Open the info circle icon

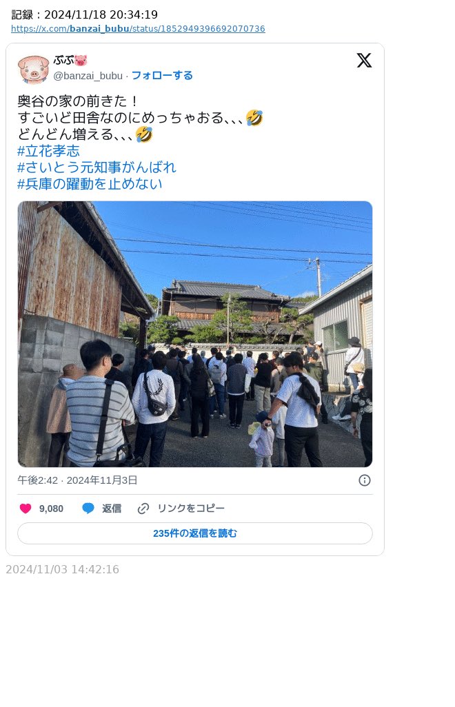pos(365,480)
